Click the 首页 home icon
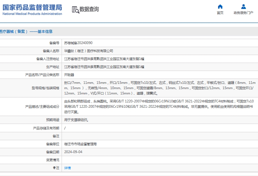Viewport: 258px width, 176px height. 220,7
